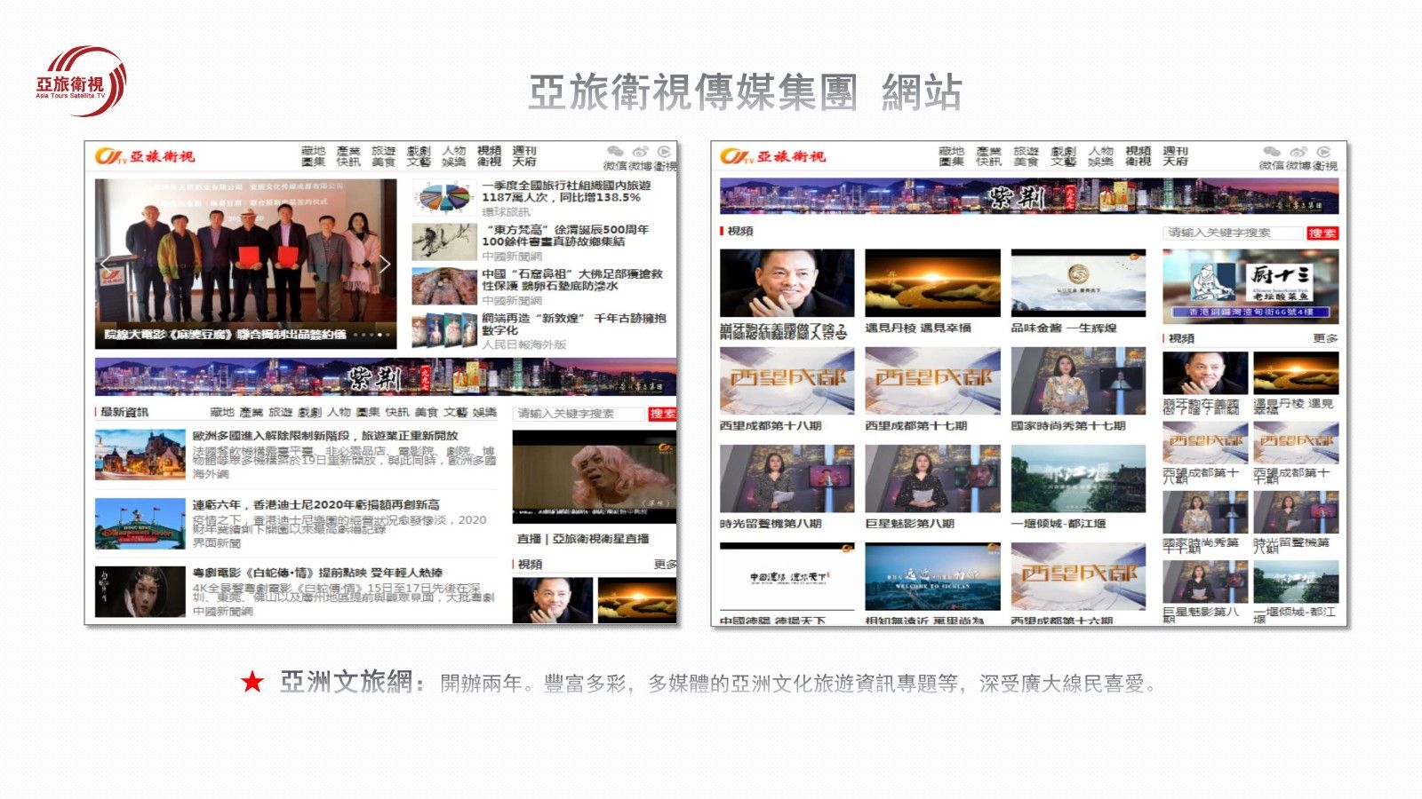Image resolution: width=1422 pixels, height=799 pixels.
Task: Click the Weibo icon on the homepage screenshot
Action: (x=640, y=152)
